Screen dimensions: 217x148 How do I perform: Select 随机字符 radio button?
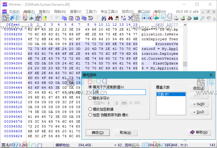(90, 98)
